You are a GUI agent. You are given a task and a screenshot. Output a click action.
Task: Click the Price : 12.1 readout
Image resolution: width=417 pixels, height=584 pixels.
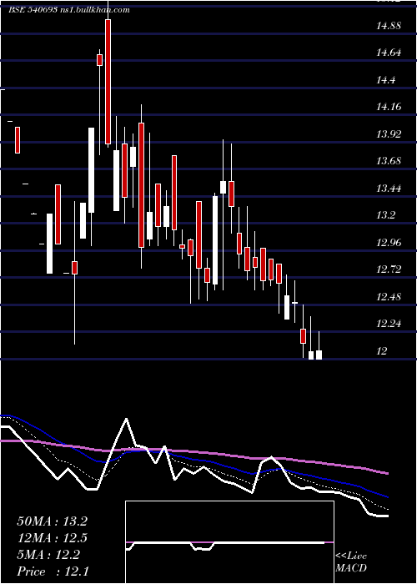pos(53,571)
